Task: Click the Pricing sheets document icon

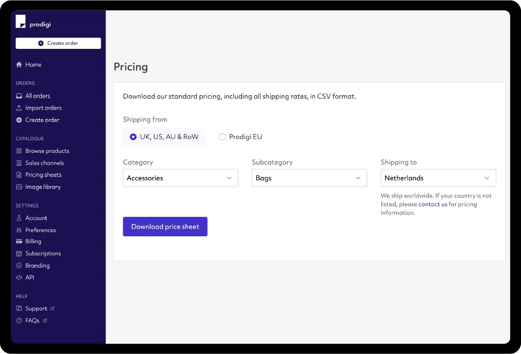Action: [19, 175]
